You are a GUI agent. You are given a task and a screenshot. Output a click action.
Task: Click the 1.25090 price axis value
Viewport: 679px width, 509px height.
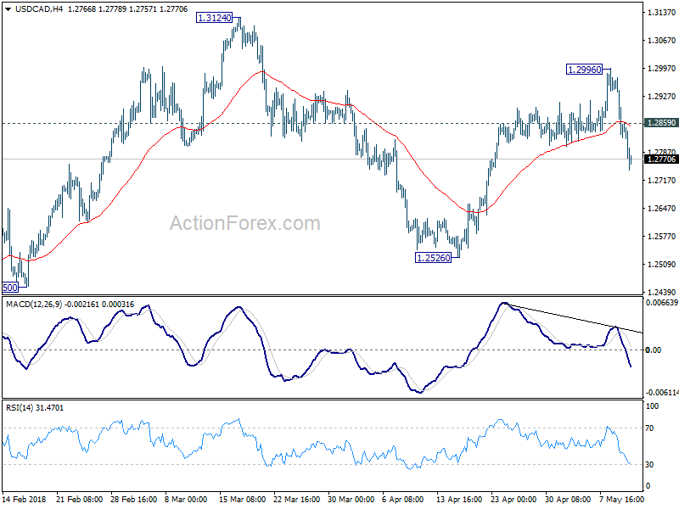(661, 264)
